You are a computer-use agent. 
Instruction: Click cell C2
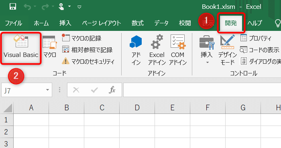tap(102, 132)
